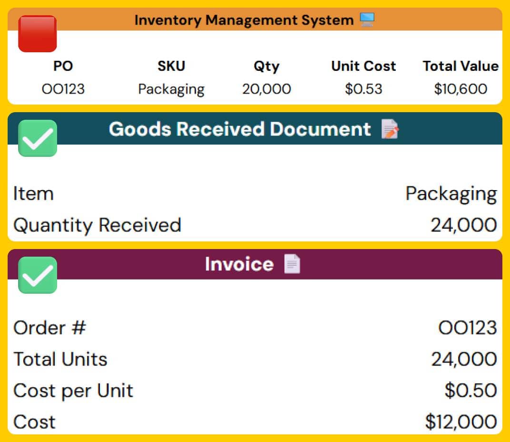The height and width of the screenshot is (442, 510).
Task: Click the document with pencil icon
Action: point(390,129)
